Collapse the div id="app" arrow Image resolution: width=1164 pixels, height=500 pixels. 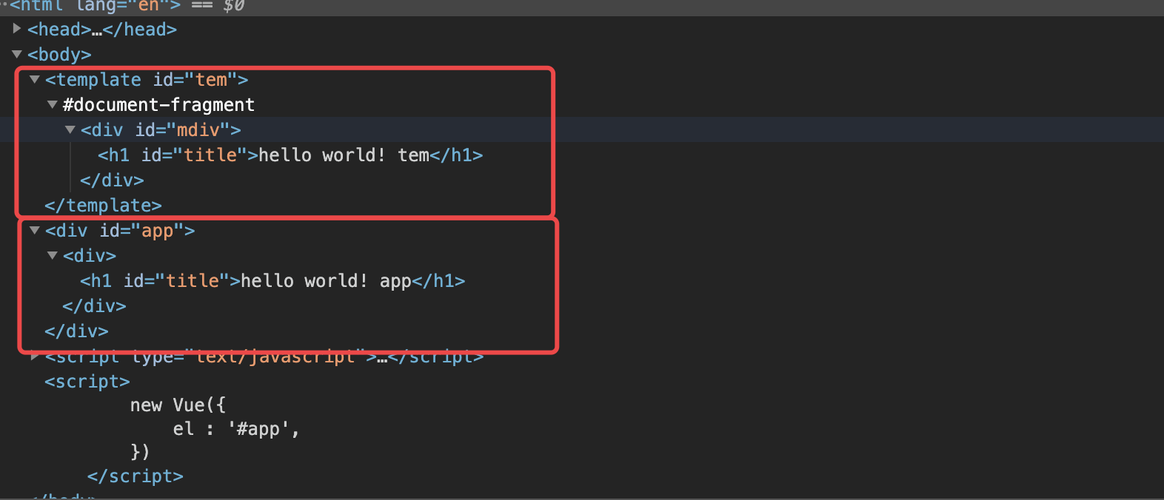point(35,230)
